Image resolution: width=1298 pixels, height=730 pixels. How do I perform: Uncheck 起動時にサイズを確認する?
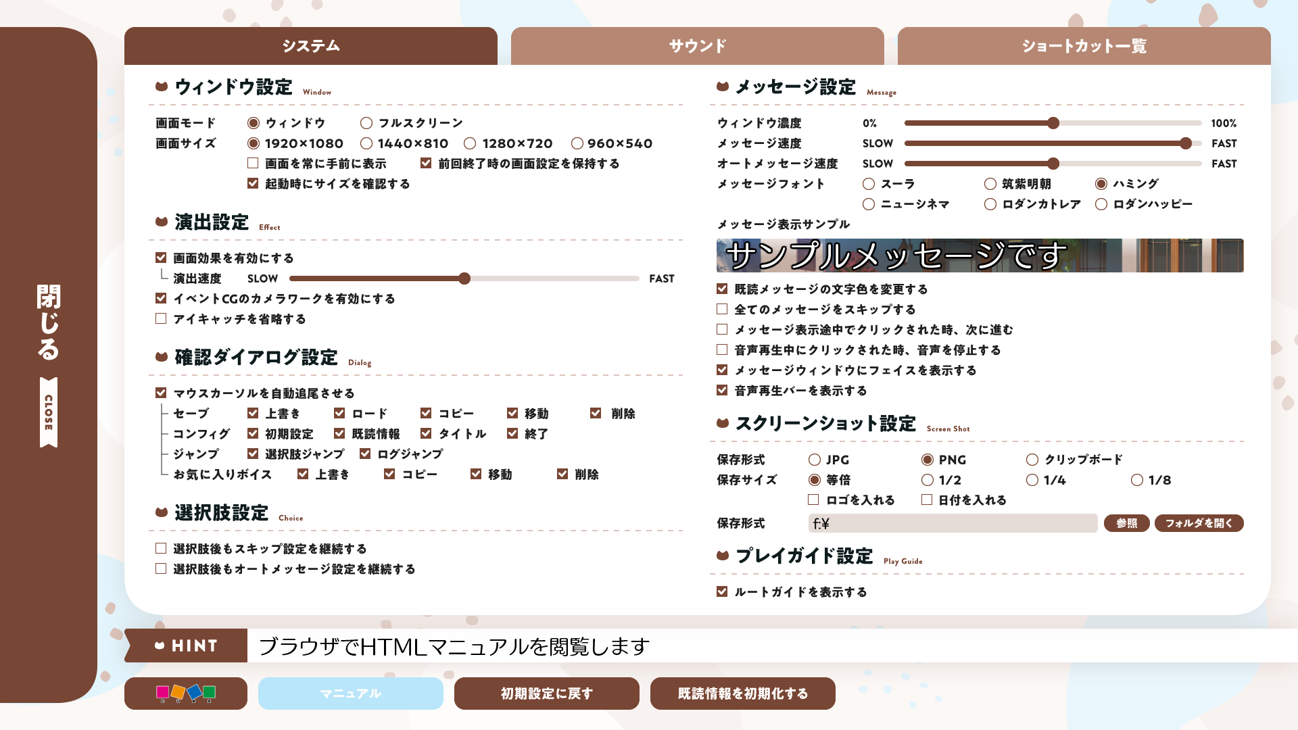pyautogui.click(x=253, y=184)
